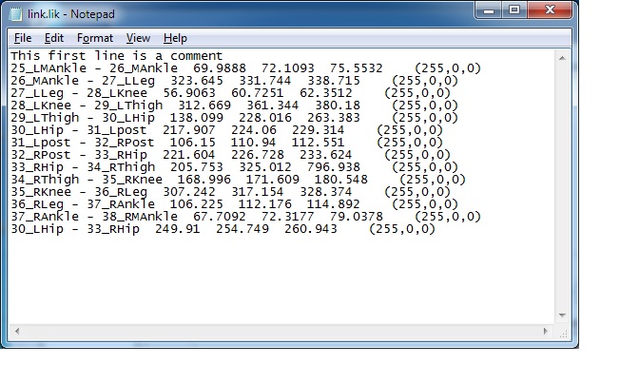Maximize the Notepad window
The image size is (620, 365).
[x=514, y=10]
